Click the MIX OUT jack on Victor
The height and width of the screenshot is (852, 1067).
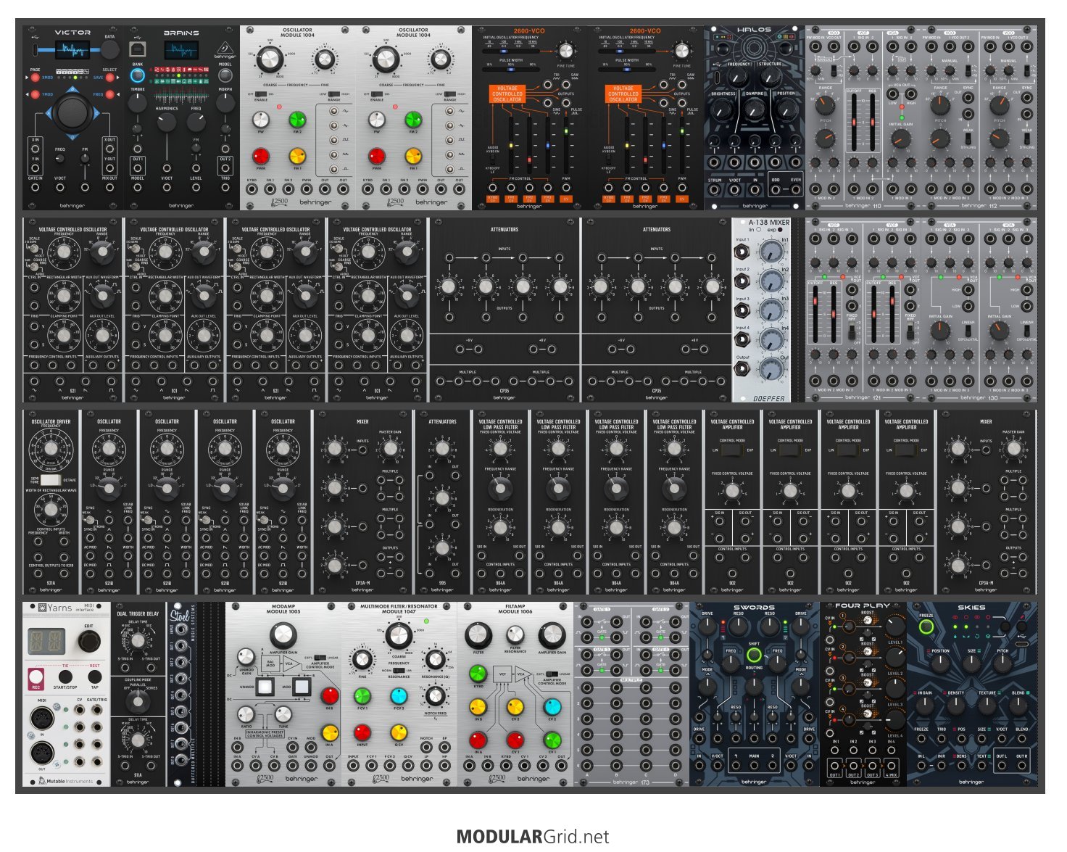[x=109, y=188]
